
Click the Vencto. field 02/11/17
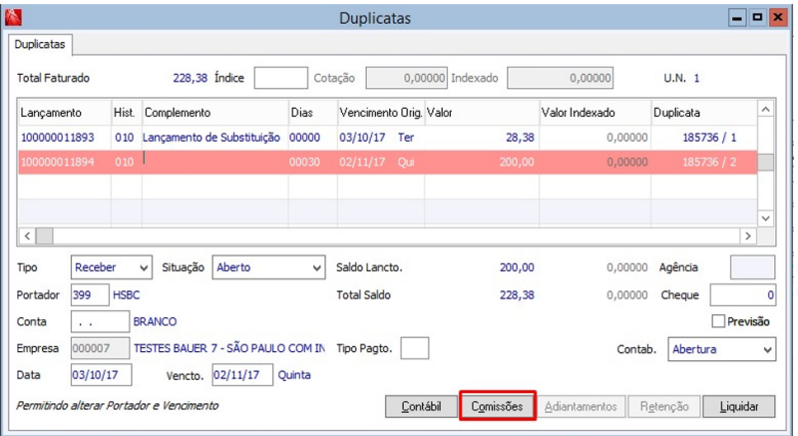point(242,375)
